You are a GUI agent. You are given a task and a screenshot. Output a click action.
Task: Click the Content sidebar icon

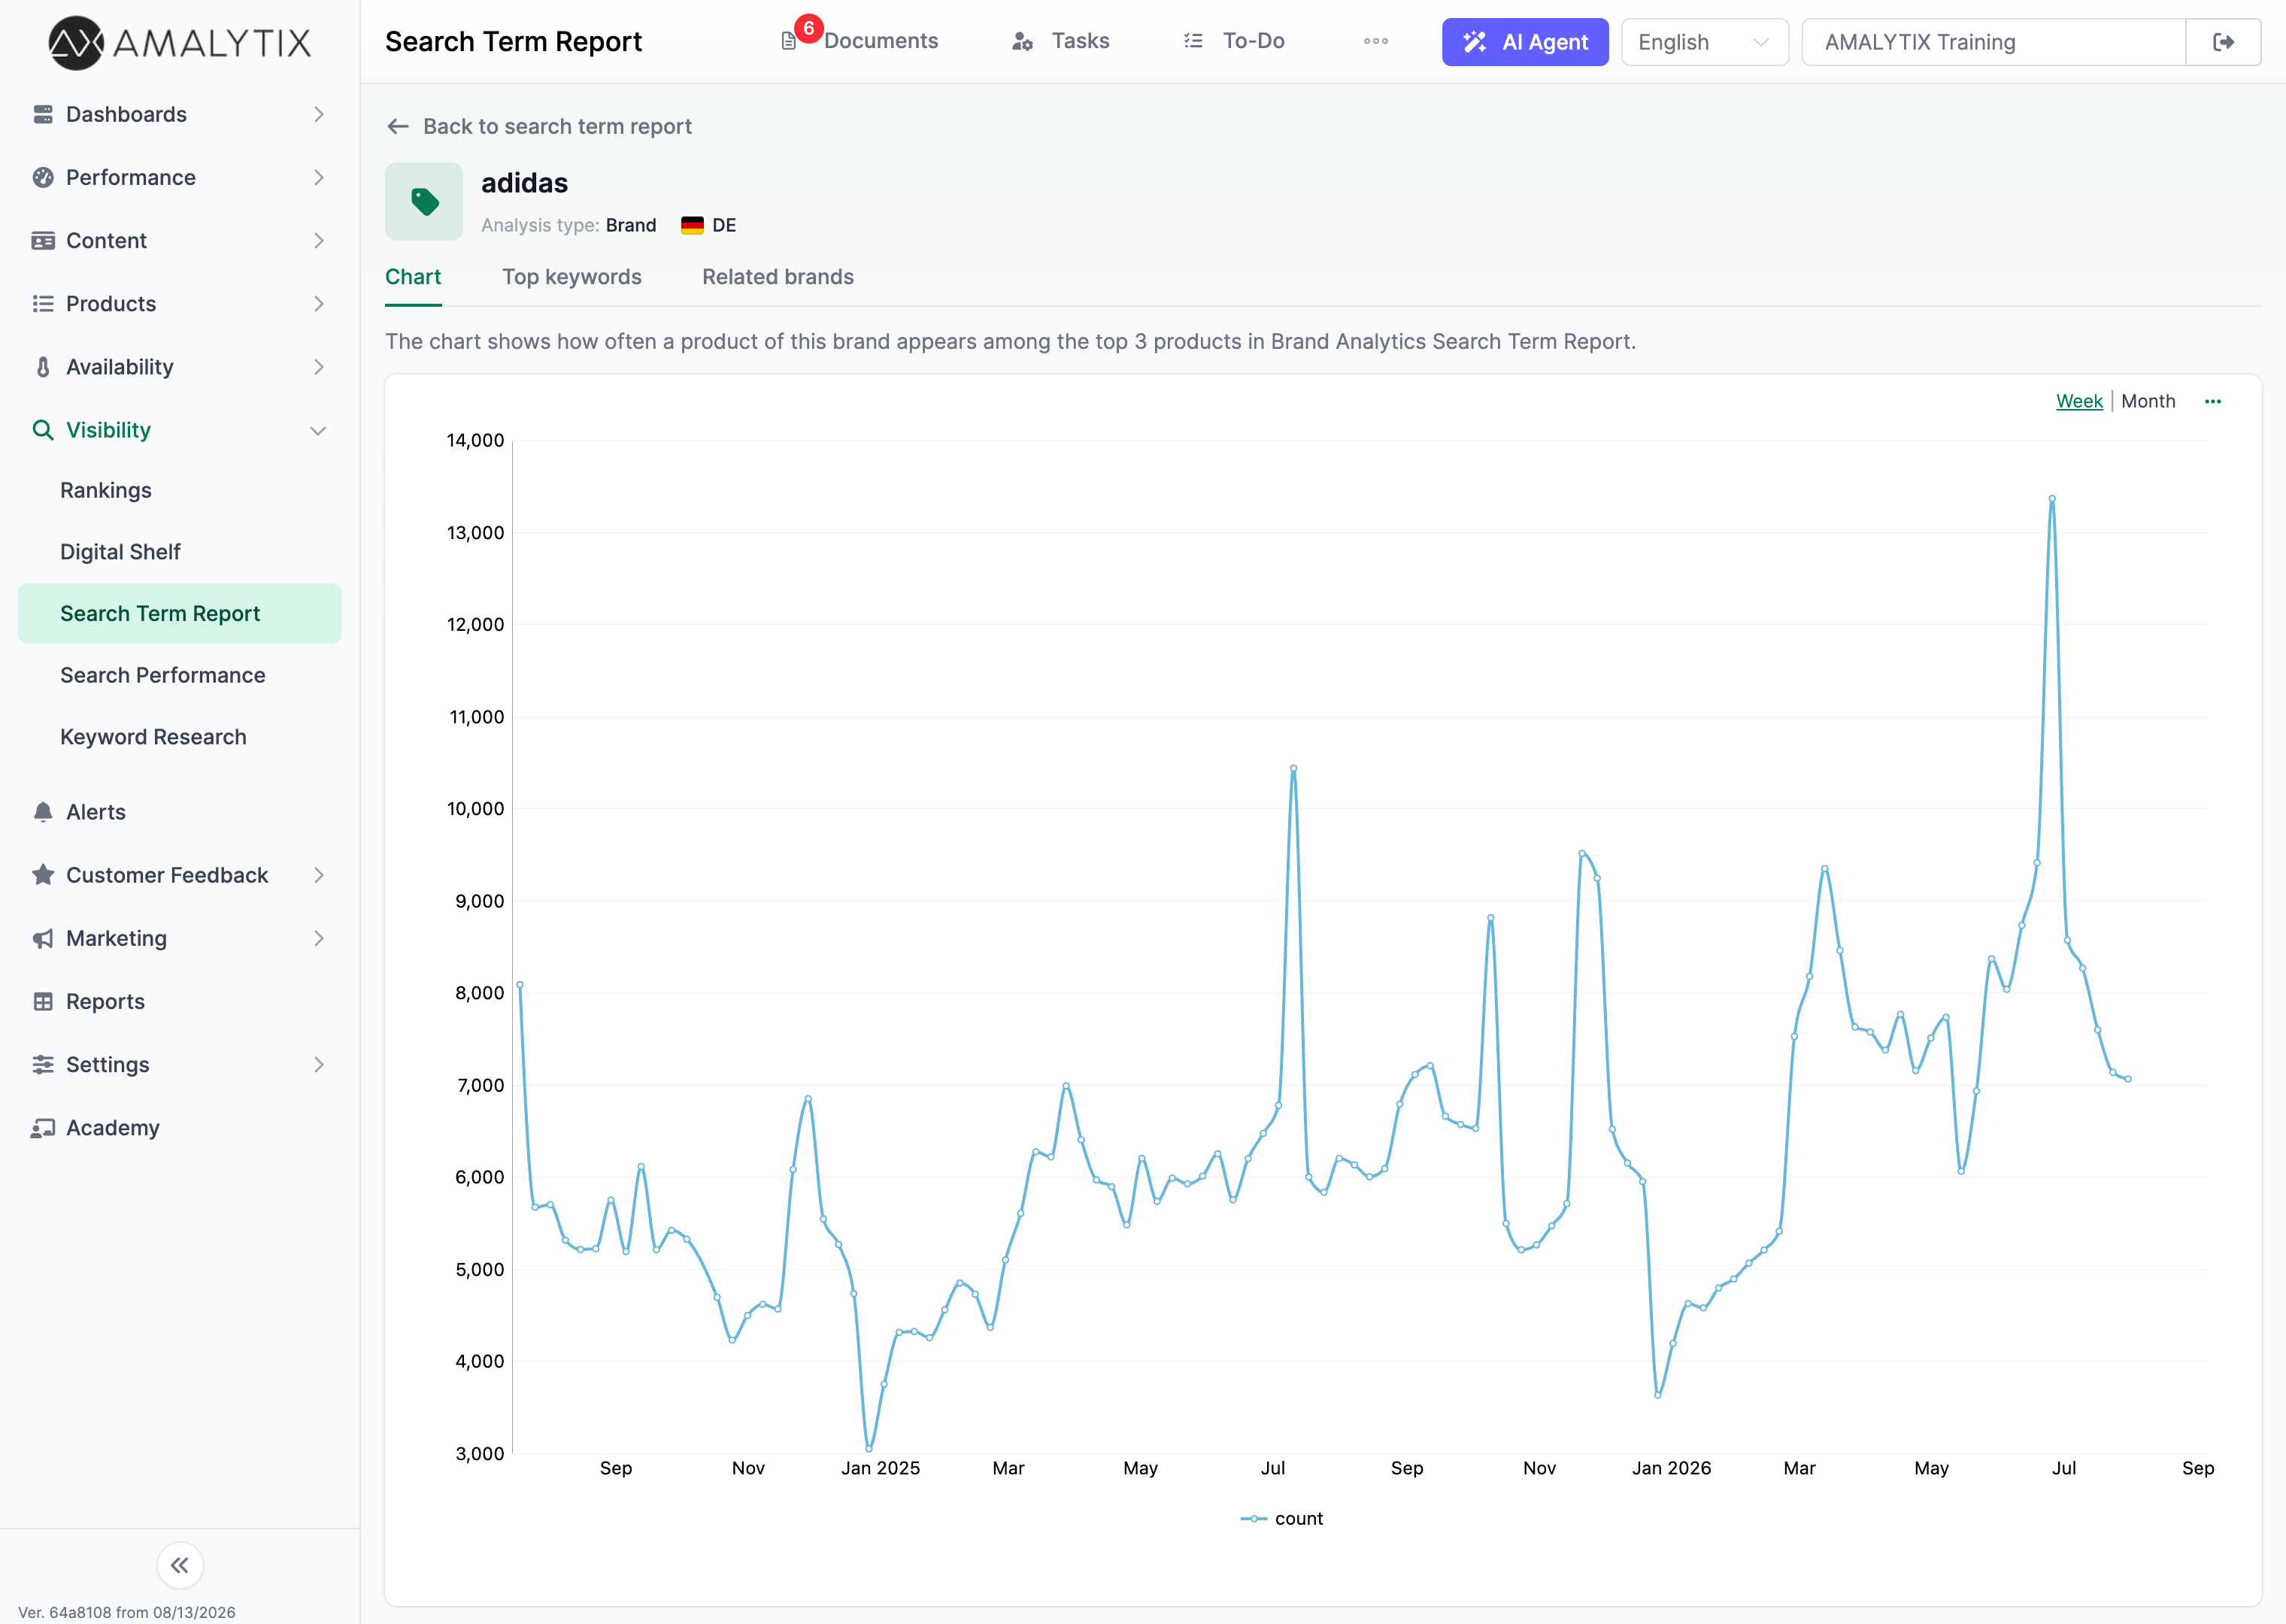pos(43,240)
